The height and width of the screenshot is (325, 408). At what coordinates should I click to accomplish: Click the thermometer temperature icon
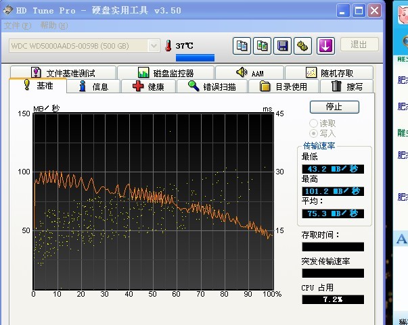(x=168, y=45)
